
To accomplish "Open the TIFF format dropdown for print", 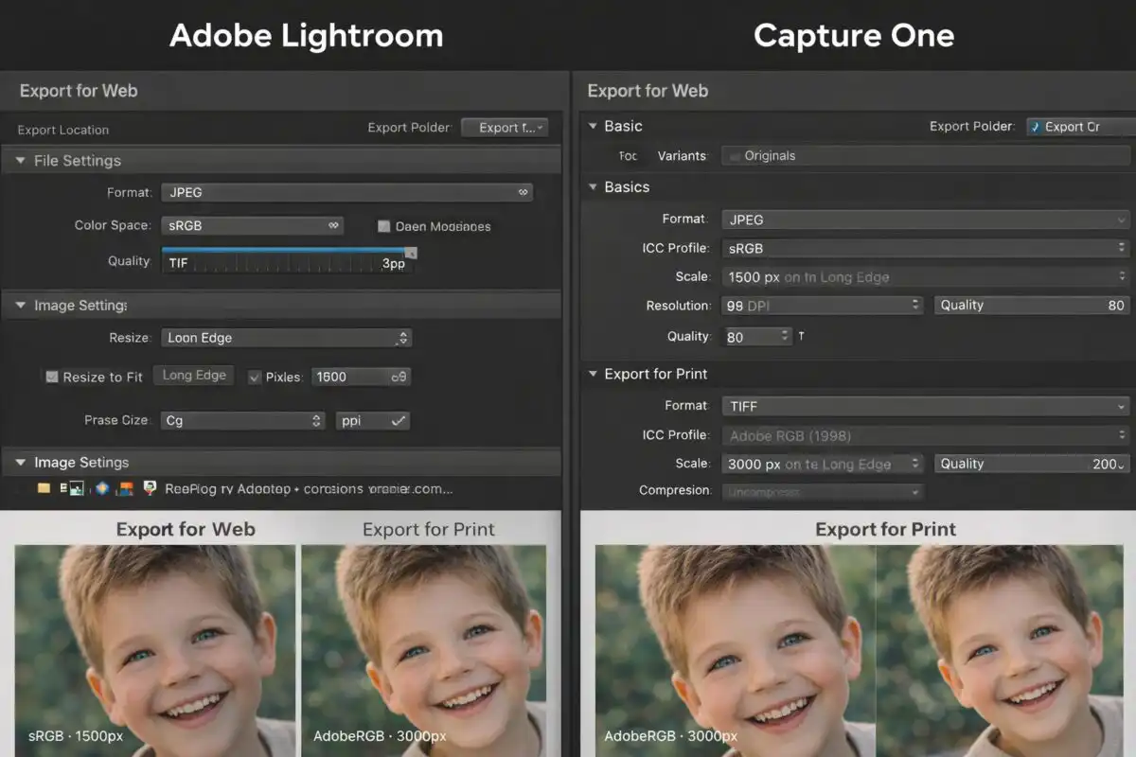I will tap(925, 406).
